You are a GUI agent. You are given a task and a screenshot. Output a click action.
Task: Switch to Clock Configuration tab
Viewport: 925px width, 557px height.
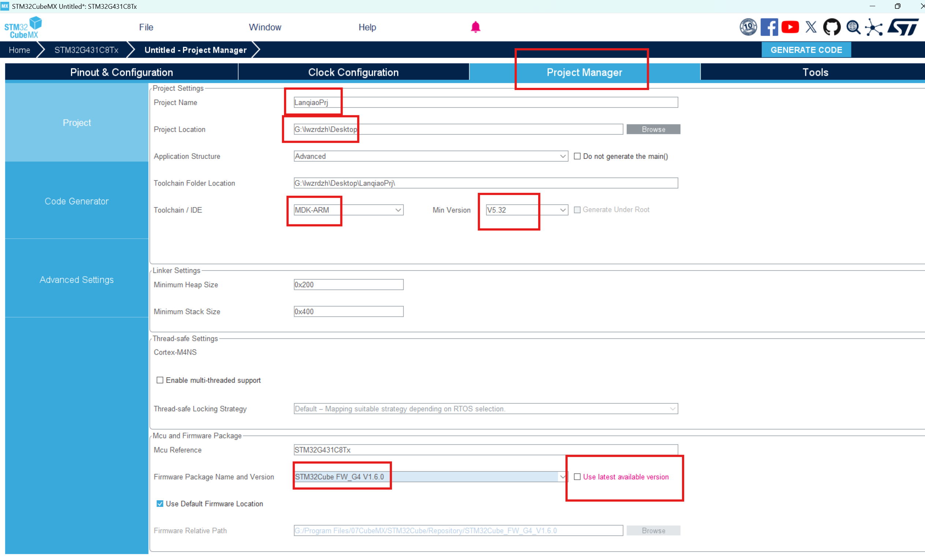click(353, 72)
